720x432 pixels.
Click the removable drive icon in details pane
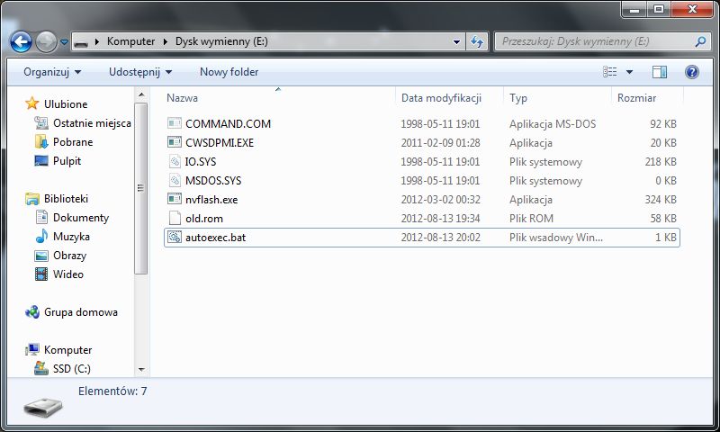pyautogui.click(x=42, y=407)
